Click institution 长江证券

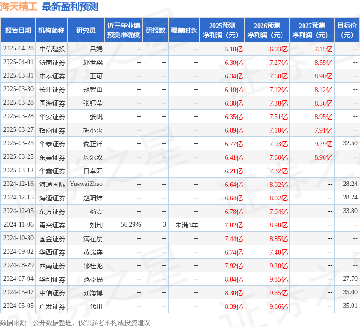pyautogui.click(x=52, y=90)
